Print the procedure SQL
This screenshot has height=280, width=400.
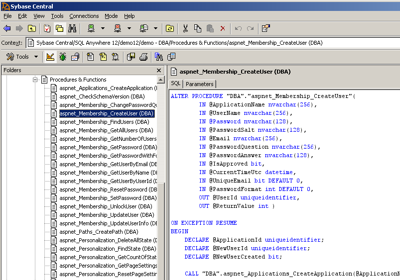(x=143, y=57)
